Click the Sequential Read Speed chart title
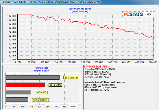The height and width of the screenshot is (110, 159). [80, 9]
